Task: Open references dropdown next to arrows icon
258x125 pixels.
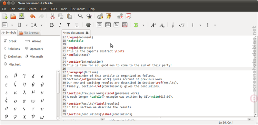Action: (27, 25)
